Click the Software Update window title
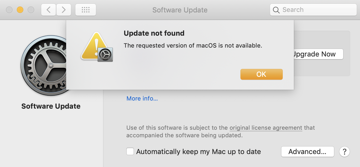The width and height of the screenshot is (360, 167). click(x=180, y=10)
